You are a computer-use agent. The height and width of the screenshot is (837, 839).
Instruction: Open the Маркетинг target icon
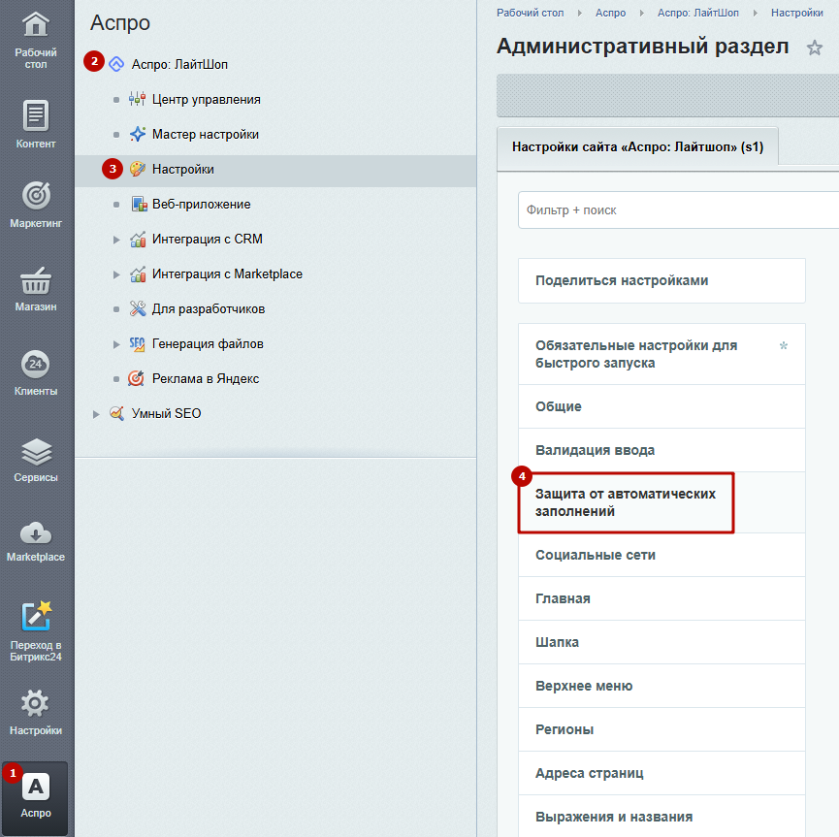36,195
